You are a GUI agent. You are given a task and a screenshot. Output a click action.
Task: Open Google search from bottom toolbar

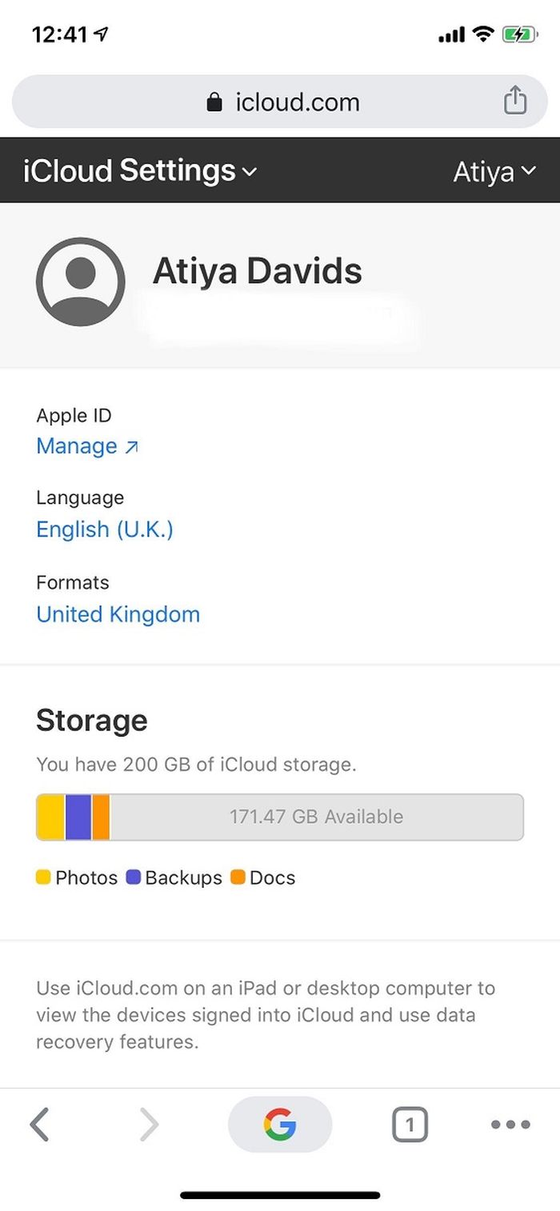(280, 1125)
